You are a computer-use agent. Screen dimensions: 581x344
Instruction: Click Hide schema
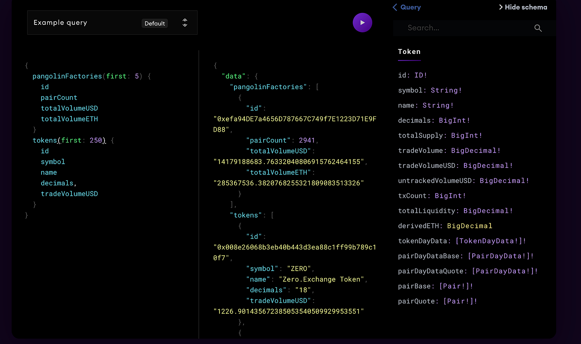(x=523, y=7)
